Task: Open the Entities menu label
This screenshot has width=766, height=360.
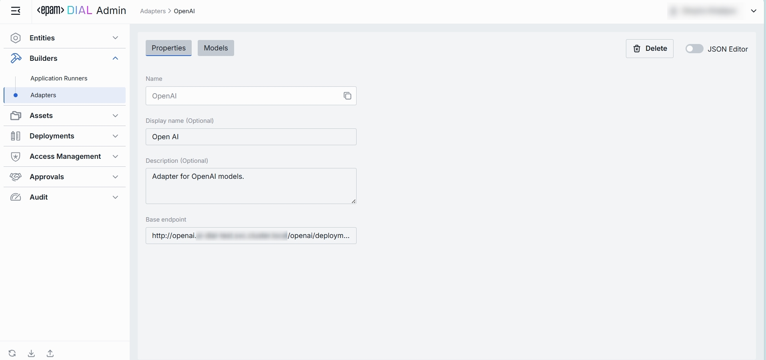Action: 42,38
